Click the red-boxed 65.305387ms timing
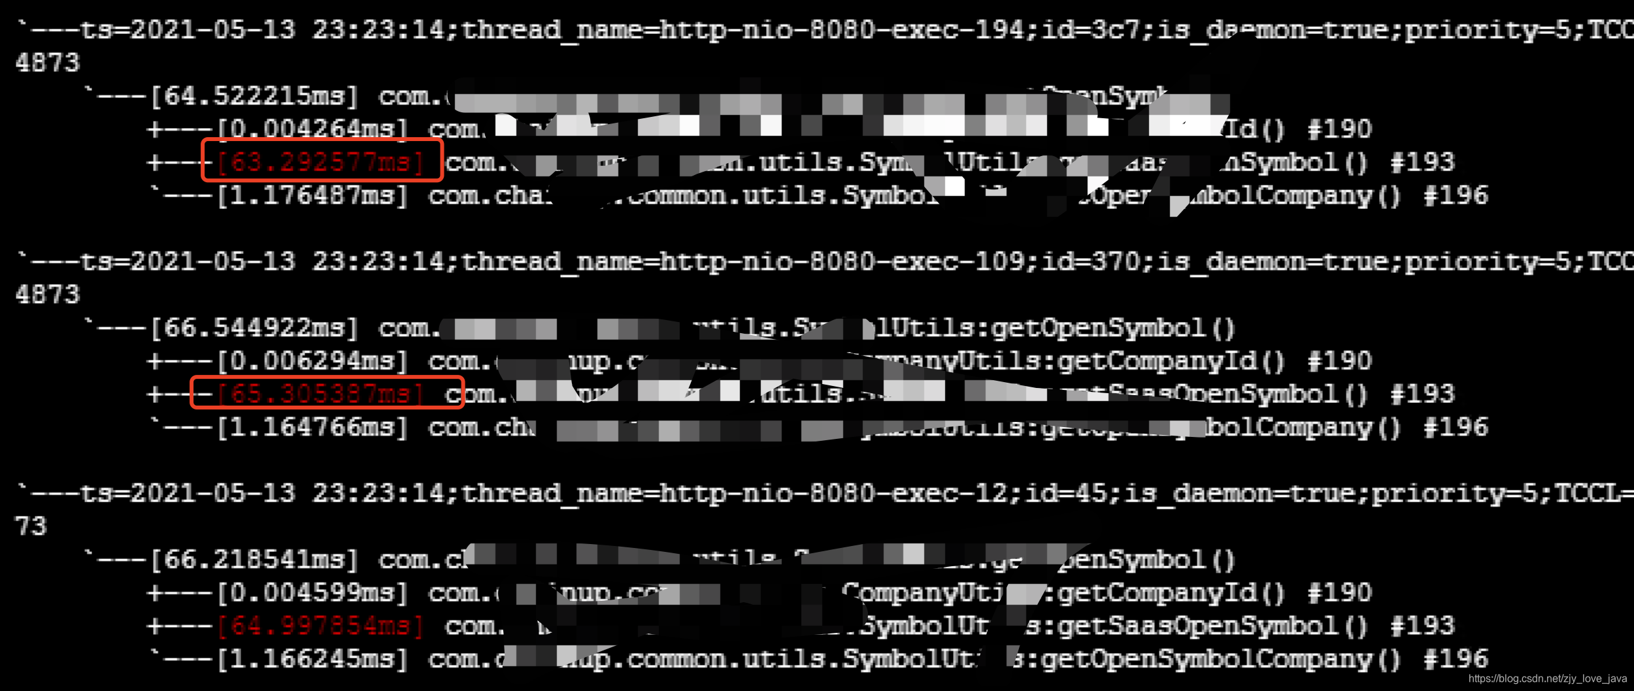Viewport: 1634px width, 691px height. (322, 393)
